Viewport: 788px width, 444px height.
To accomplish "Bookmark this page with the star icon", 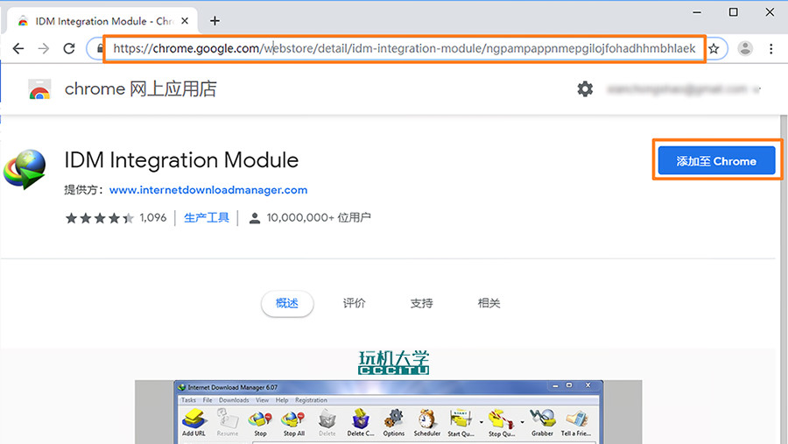I will (x=714, y=49).
